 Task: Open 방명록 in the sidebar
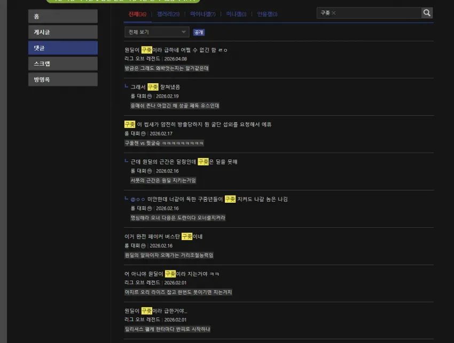[63, 79]
